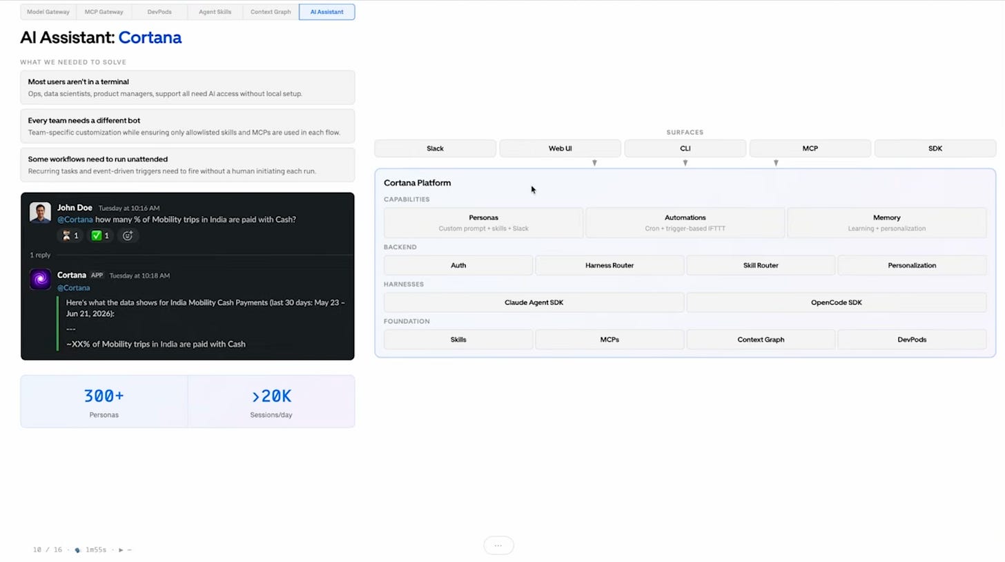This screenshot has height=562, width=1005.
Task: Click the "Cortana Platform" heading
Action: 417,183
